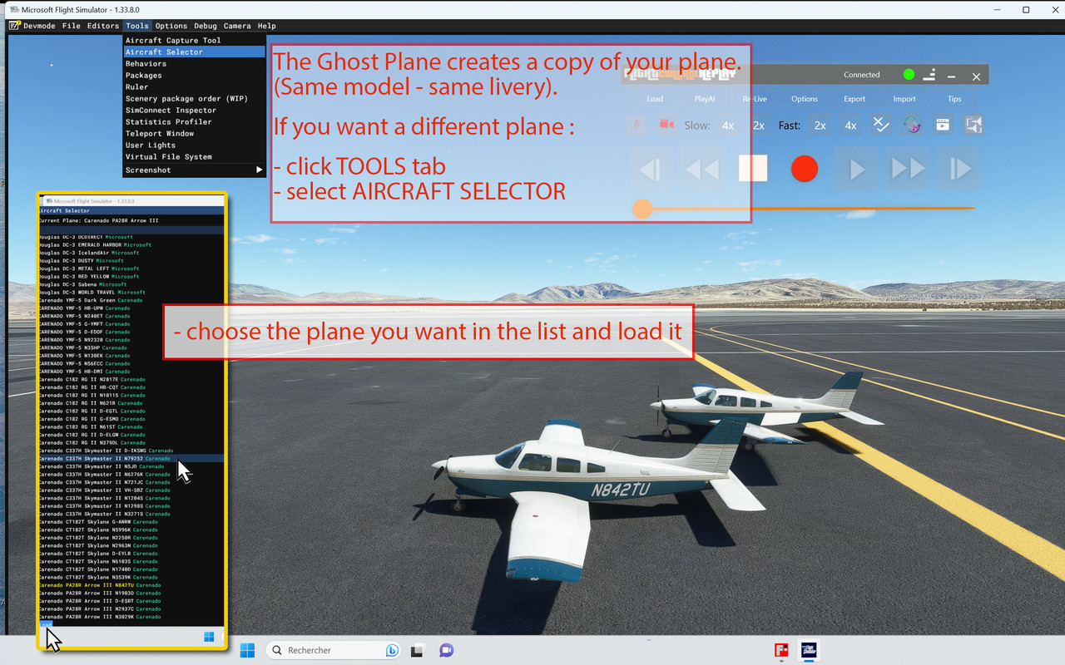Click the Load button in Aircraft Selector
1065x665 pixels.
(47, 623)
